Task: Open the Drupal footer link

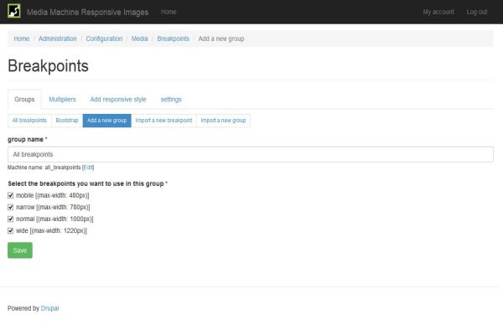Action: tap(49, 308)
